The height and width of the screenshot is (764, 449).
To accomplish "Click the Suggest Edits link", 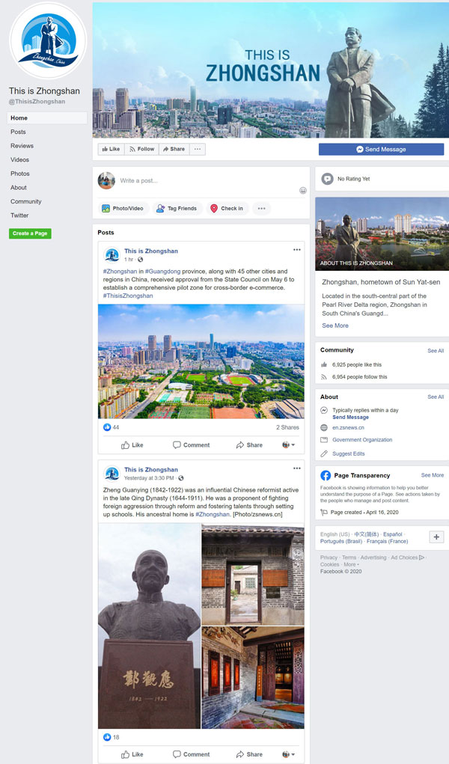I will [349, 453].
